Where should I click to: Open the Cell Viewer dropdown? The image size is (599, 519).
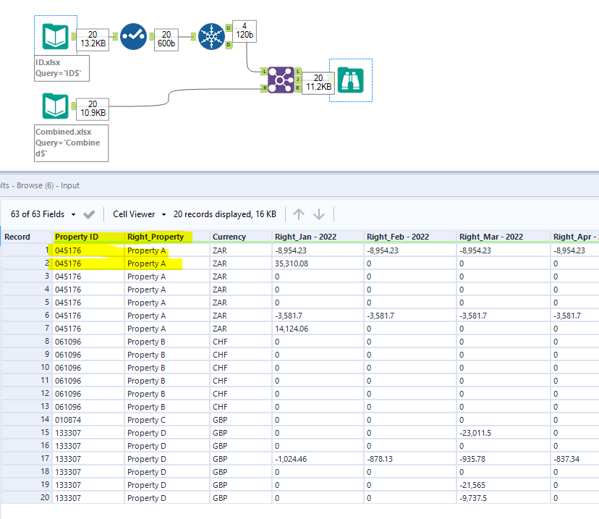click(x=134, y=213)
